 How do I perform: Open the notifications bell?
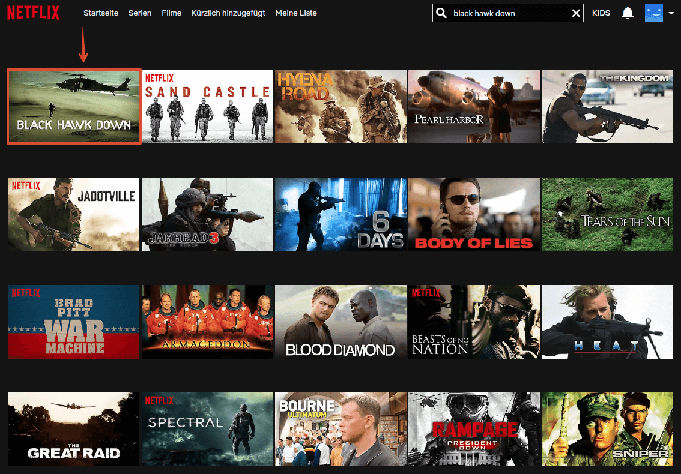(628, 13)
